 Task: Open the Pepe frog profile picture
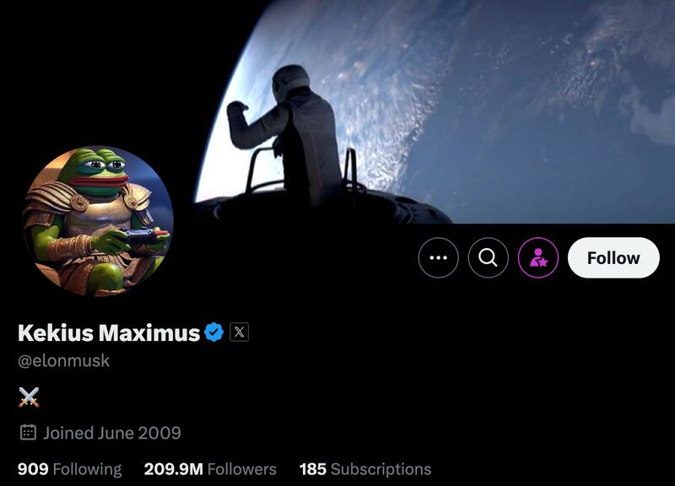pyautogui.click(x=98, y=221)
